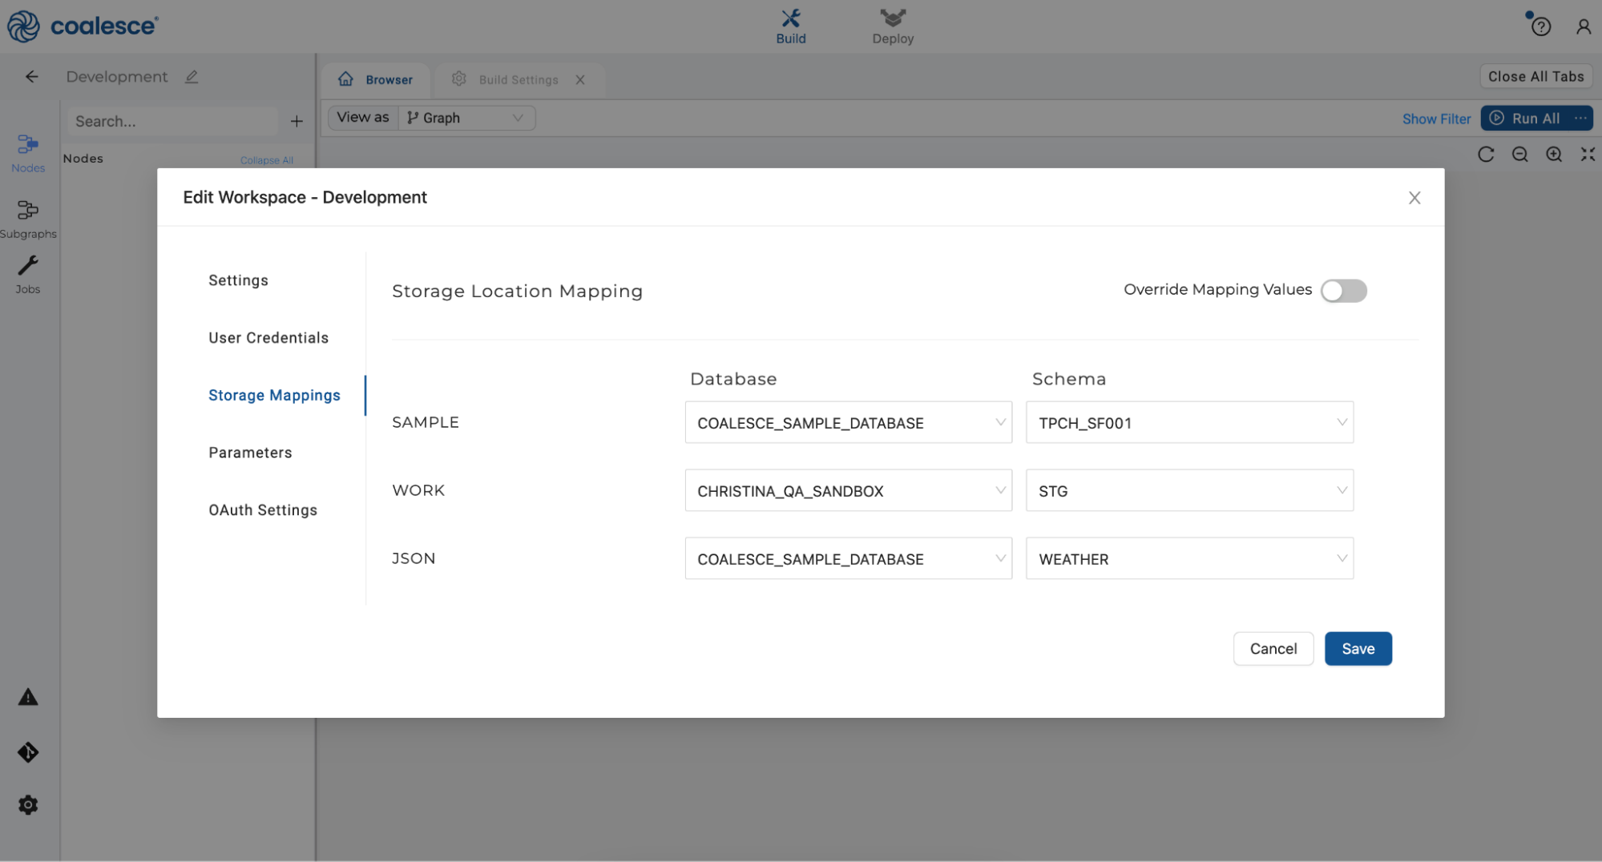Image resolution: width=1602 pixels, height=862 pixels.
Task: Click the pencil icon next to Development
Action: [192, 77]
